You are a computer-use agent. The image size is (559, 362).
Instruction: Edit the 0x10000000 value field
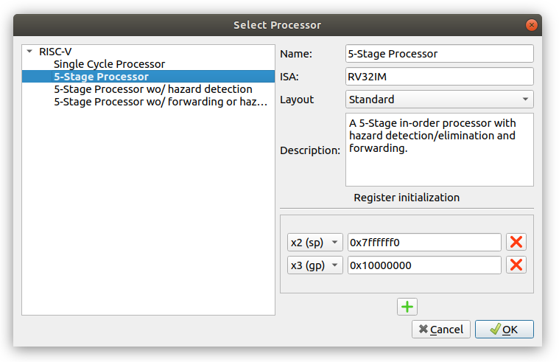pos(424,265)
